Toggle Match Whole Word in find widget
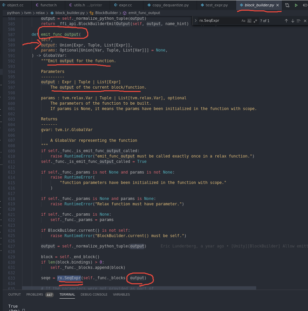 (x=249, y=21)
